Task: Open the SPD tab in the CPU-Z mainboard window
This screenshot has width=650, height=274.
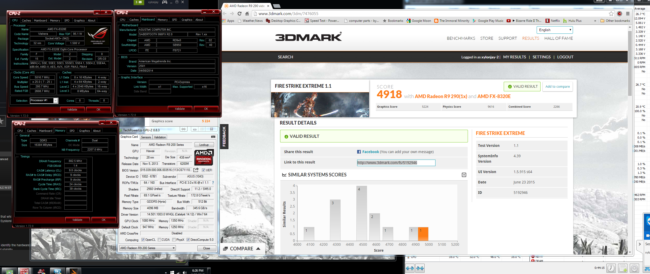Action: 175,20
